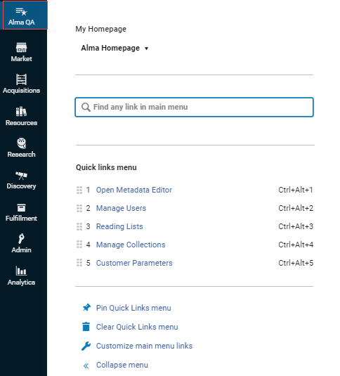Image resolution: width=340 pixels, height=376 pixels.
Task: Expand the Alma Homepage dropdown
Action: [115, 48]
